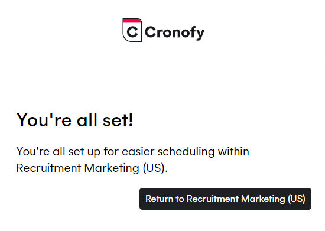Click the letter C inside the logo icon
The image size is (325, 231).
click(132, 32)
